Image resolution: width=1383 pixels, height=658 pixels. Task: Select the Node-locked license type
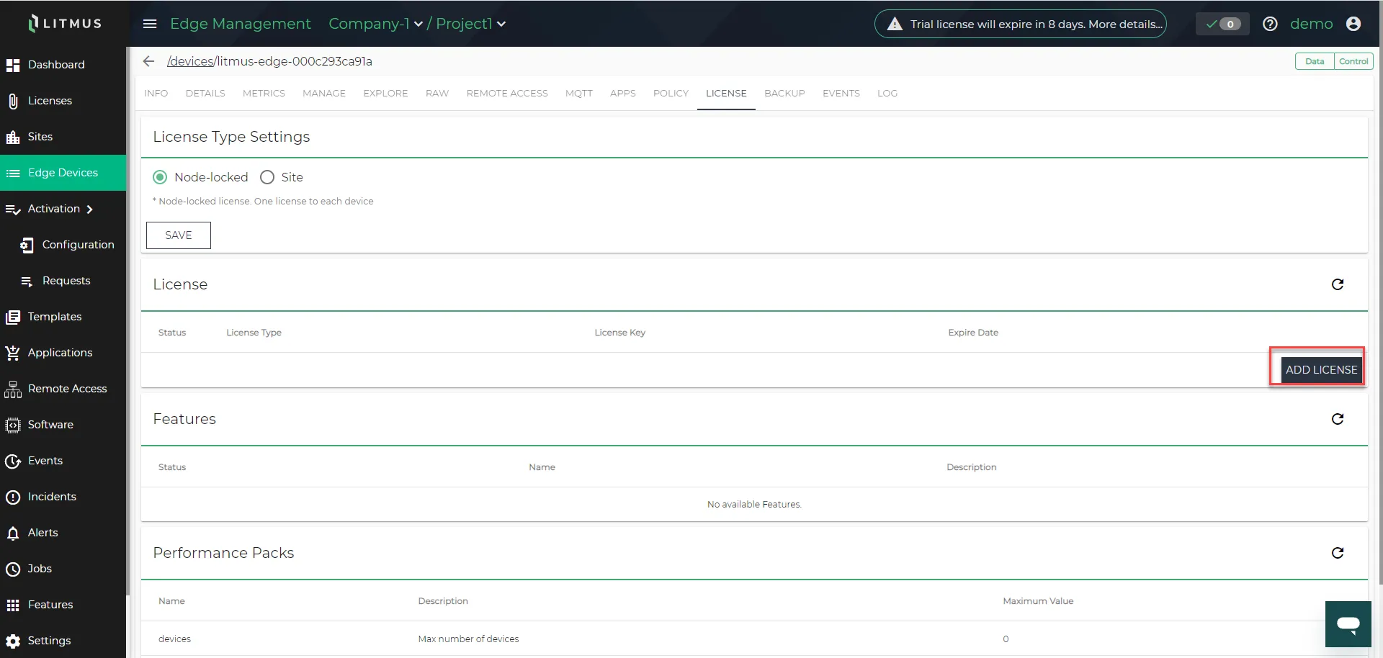coord(160,177)
